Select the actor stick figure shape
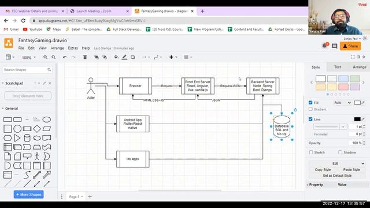 (37, 156)
